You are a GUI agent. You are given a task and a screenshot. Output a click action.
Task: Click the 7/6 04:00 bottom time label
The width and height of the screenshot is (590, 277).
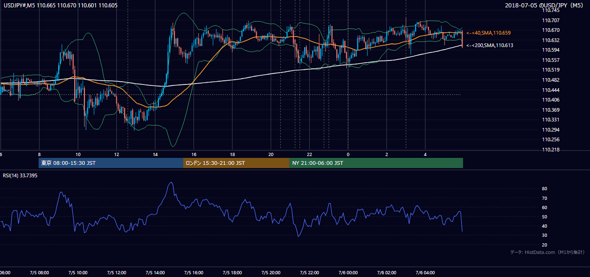(x=425, y=273)
